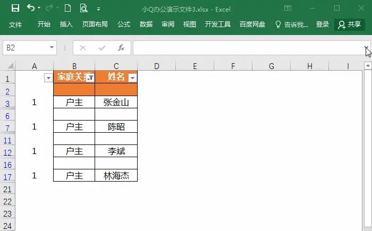Open the 审阅 tab

[168, 24]
